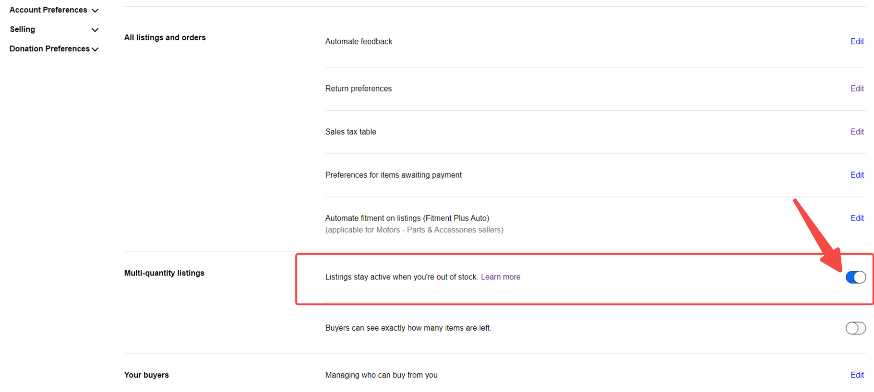Expand the Account Preferences chevron
Viewport: 874px width, 392px height.
tap(95, 11)
